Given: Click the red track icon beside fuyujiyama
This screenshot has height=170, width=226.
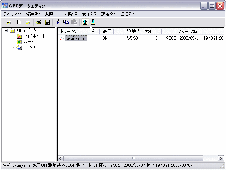Looking at the screenshot, I should (62, 39).
